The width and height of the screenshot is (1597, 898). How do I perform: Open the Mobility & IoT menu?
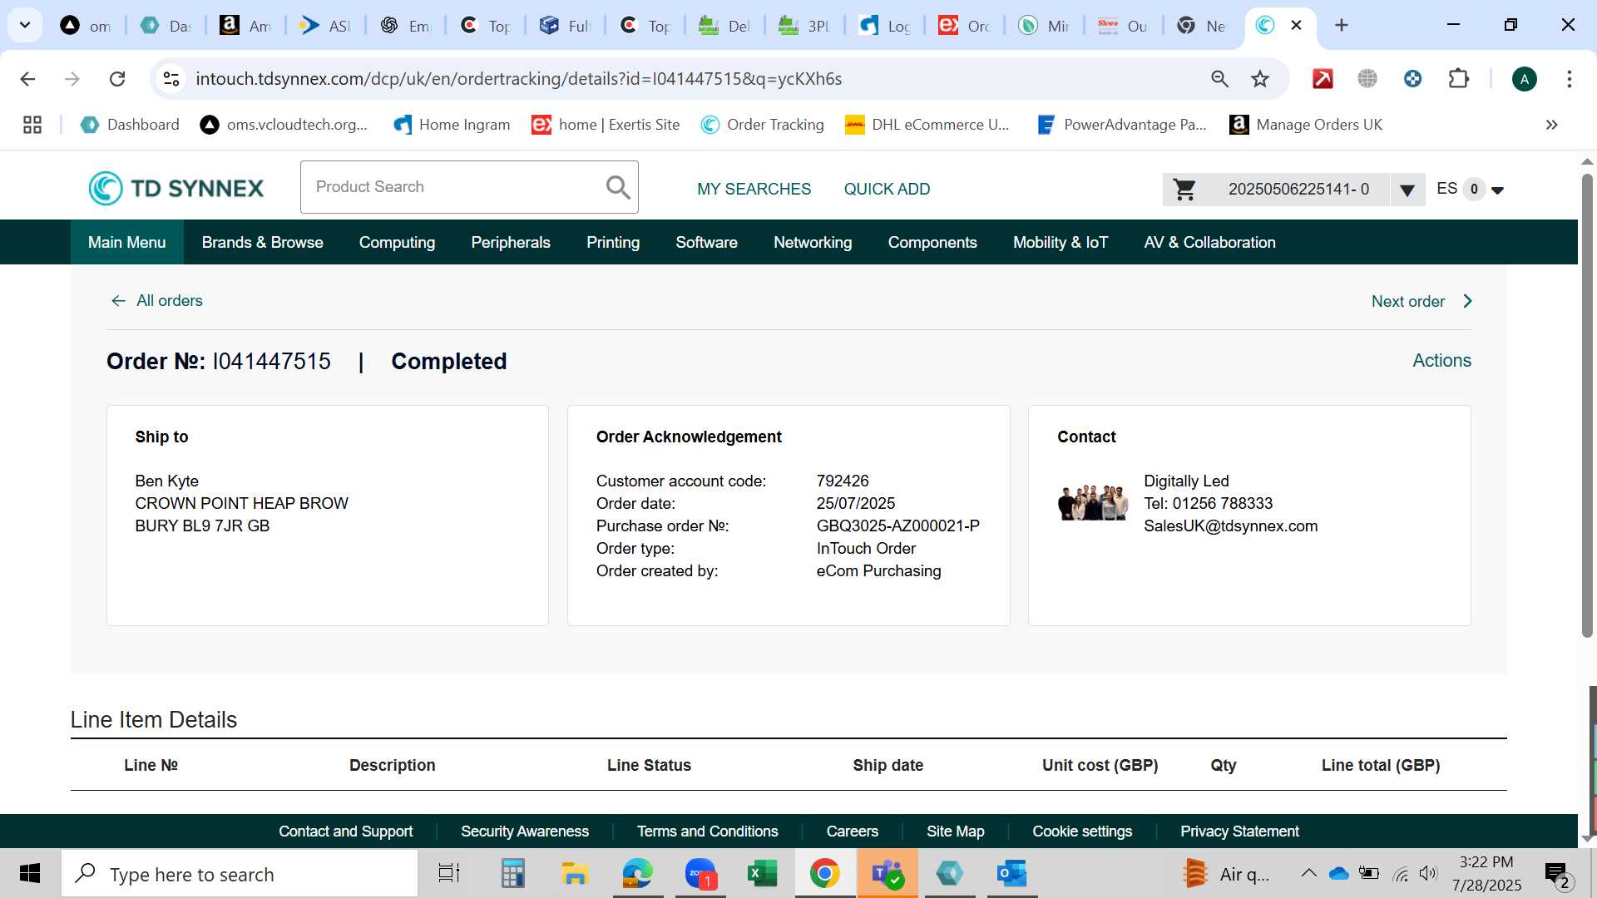[1061, 242]
